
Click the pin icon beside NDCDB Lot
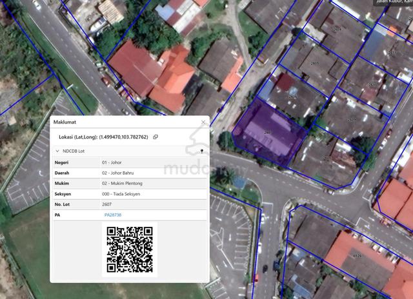point(202,151)
